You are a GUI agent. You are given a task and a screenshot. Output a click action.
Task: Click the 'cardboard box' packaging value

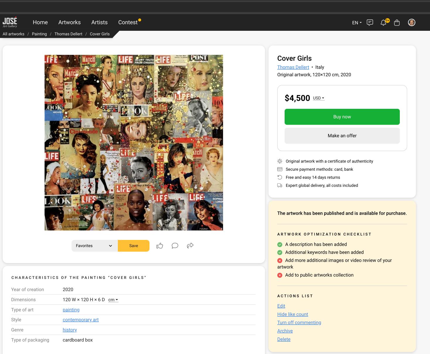pyautogui.click(x=78, y=340)
